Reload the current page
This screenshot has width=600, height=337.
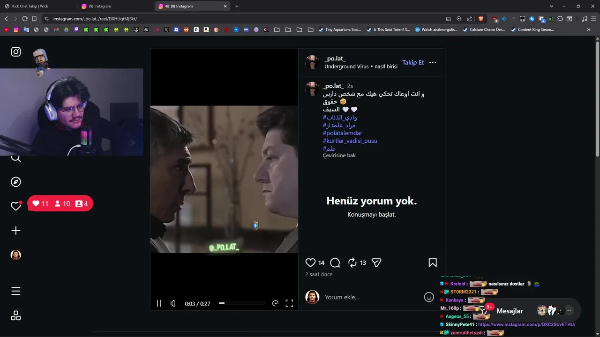24,19
